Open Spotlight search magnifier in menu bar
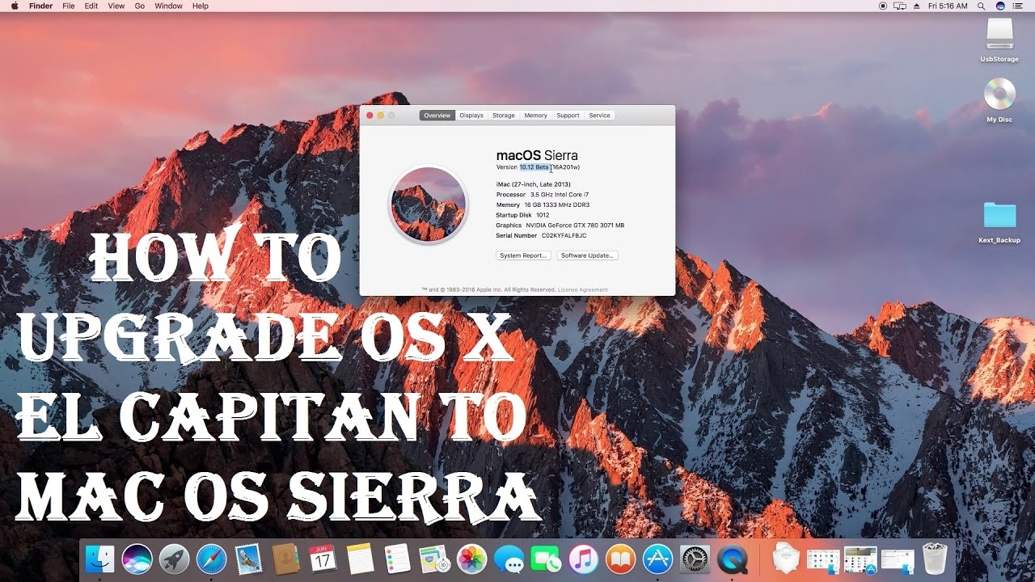The image size is (1035, 582). coord(981,6)
